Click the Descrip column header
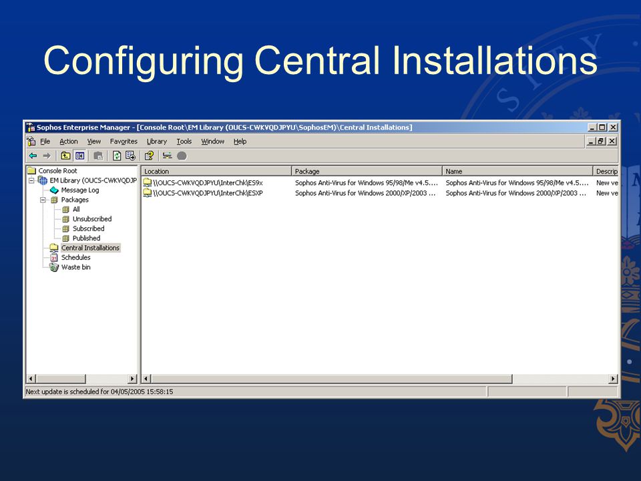The height and width of the screenshot is (481, 641). [606, 172]
